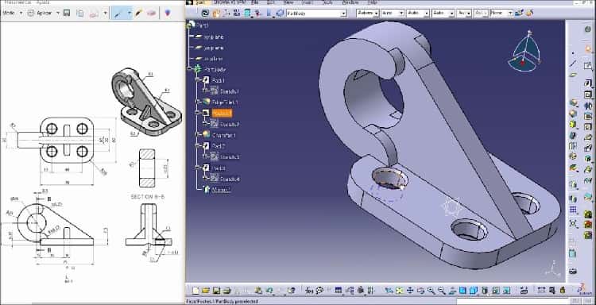Open the PartBody combo box dropdown
The image size is (596, 305).
(343, 14)
